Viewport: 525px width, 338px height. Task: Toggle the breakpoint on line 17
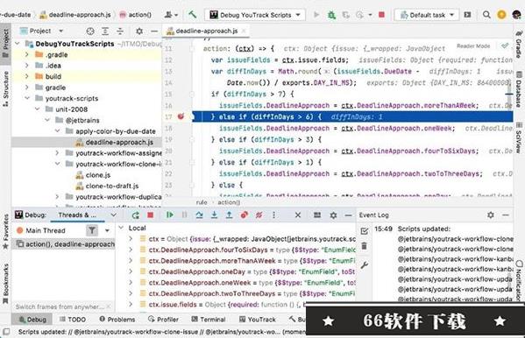coord(181,116)
